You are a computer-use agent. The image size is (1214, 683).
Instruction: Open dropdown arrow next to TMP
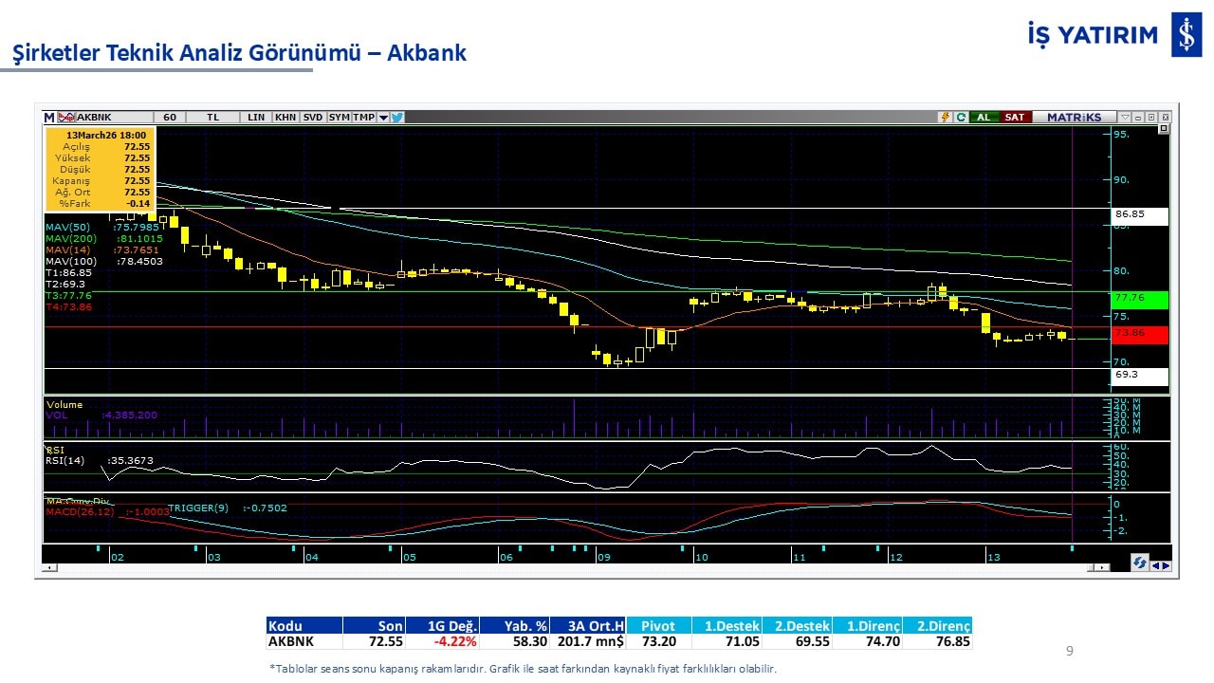(x=383, y=118)
